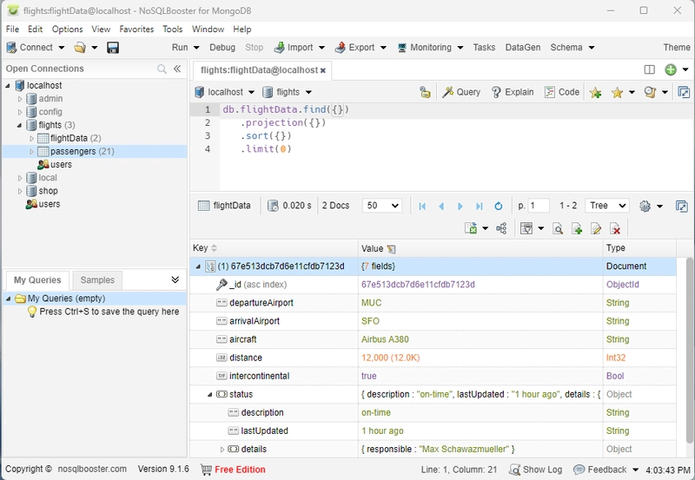This screenshot has width=695, height=480.
Task: Open the Import dropdown menu
Action: [x=321, y=48]
